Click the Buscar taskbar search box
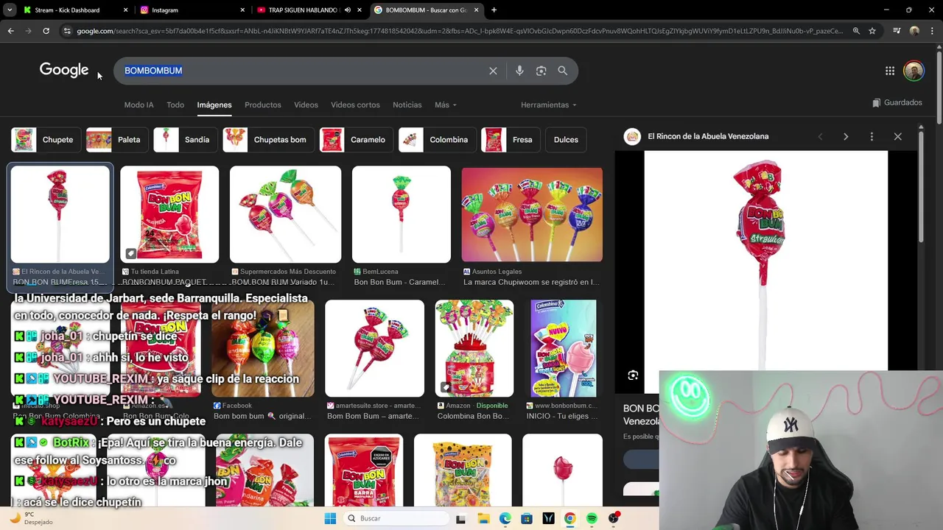Image resolution: width=943 pixels, height=530 pixels. tap(396, 518)
